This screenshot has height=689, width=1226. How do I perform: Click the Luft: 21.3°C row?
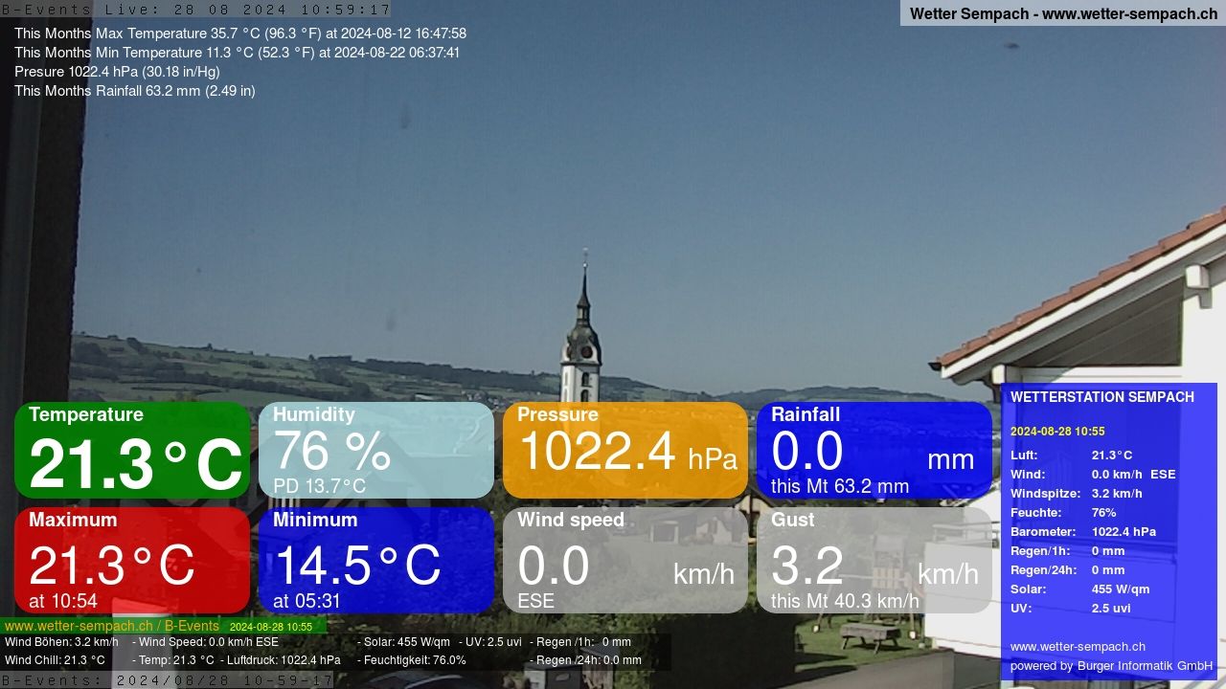1071,456
